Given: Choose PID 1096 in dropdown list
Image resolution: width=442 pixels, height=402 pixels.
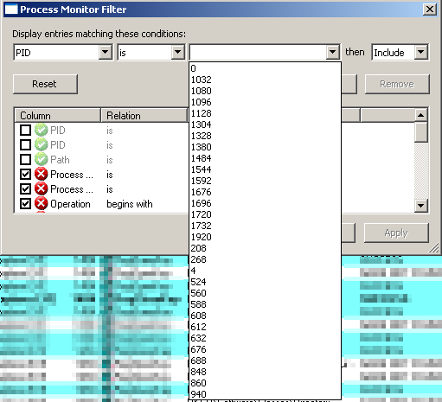Looking at the screenshot, I should 265,102.
